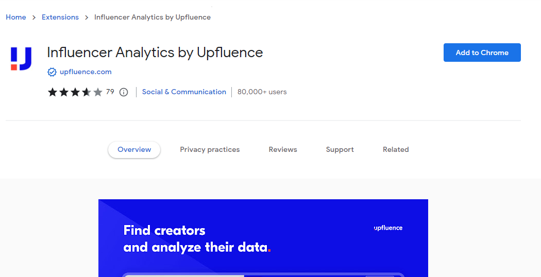Click the breadcrumb chevron after Extensions
541x277 pixels.
pos(87,17)
